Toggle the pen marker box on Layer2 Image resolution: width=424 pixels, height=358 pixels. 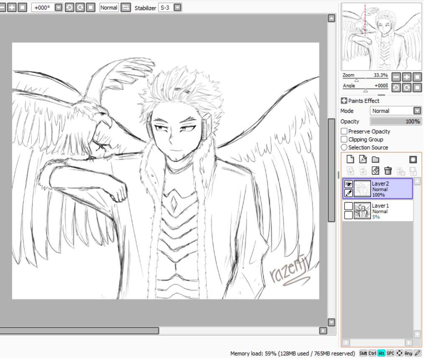(348, 193)
